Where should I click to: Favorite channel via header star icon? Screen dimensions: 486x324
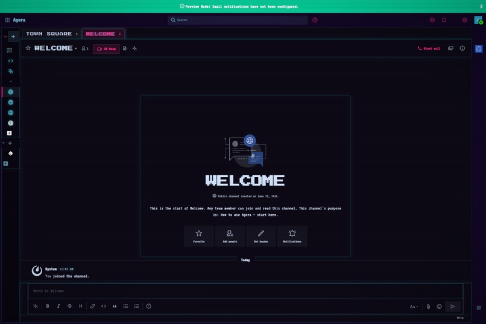28,48
